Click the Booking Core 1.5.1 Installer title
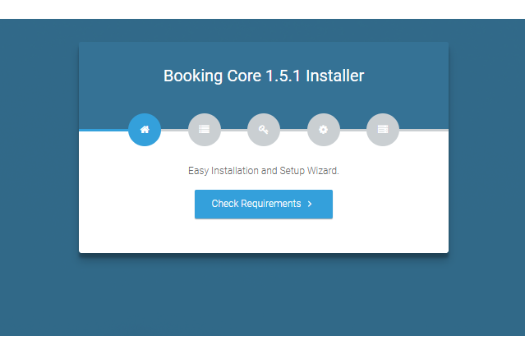This screenshot has height=345, width=525. tap(263, 76)
